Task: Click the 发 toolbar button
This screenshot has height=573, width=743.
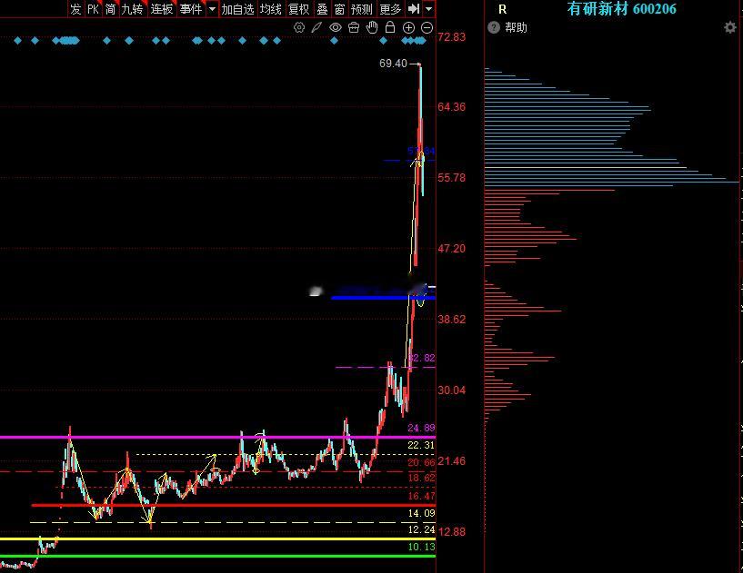Action: (x=75, y=9)
